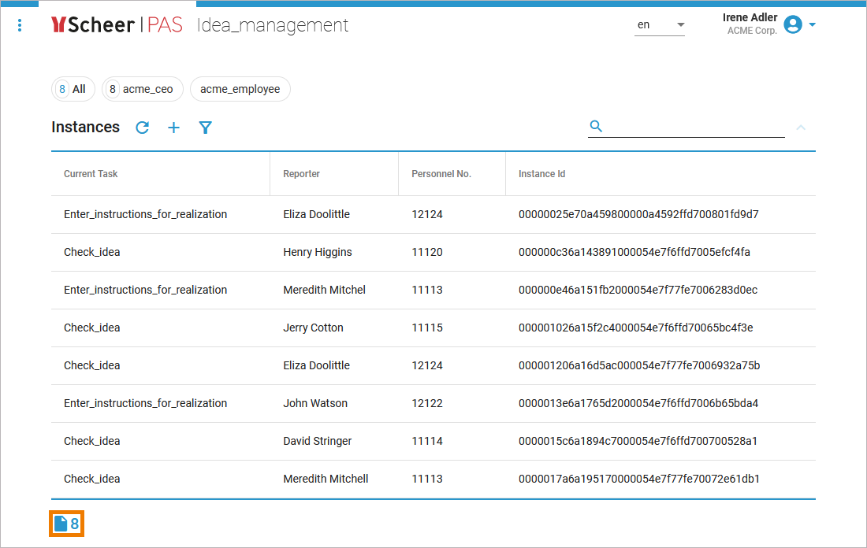Refresh the Instances list
Viewport: 867px width, 548px height.
tap(142, 128)
